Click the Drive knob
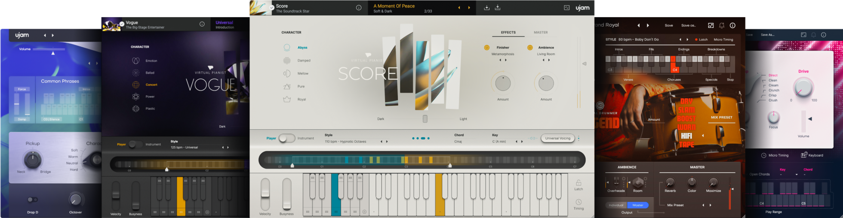 click(x=803, y=88)
